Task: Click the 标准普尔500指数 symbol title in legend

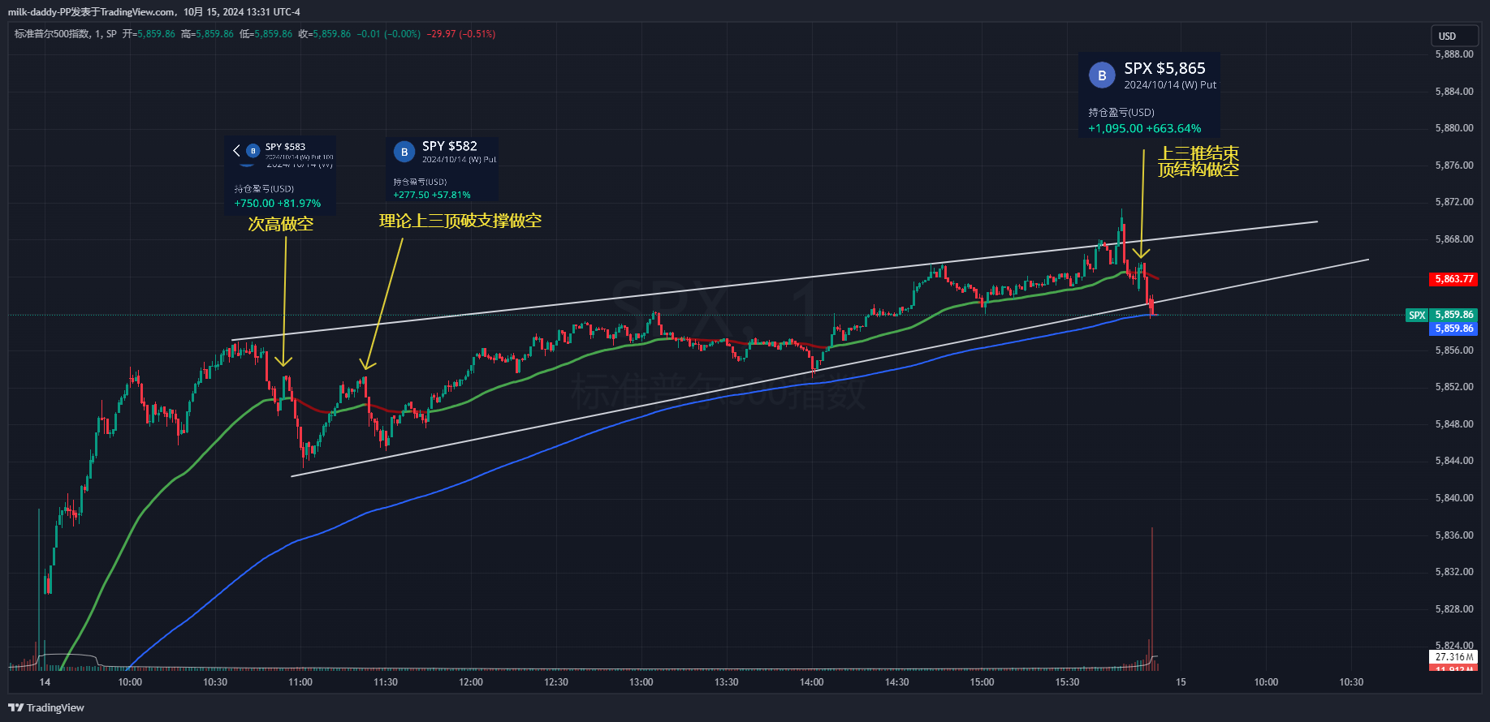Action: coord(51,34)
